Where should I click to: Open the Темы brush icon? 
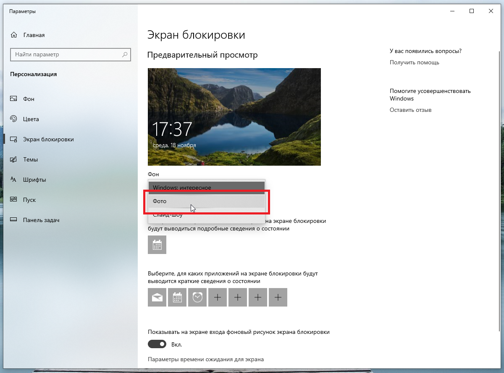[14, 159]
